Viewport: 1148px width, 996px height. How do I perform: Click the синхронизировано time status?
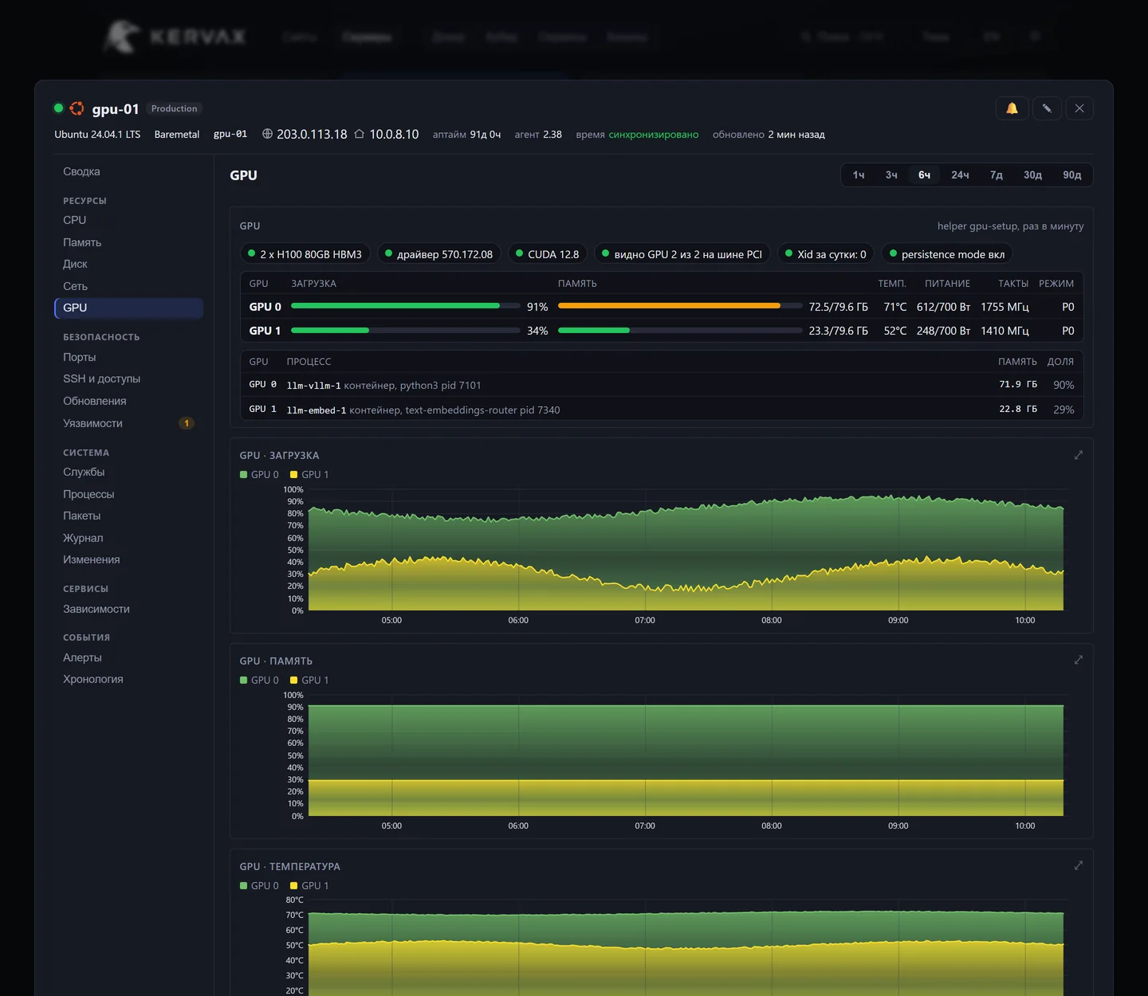[654, 135]
